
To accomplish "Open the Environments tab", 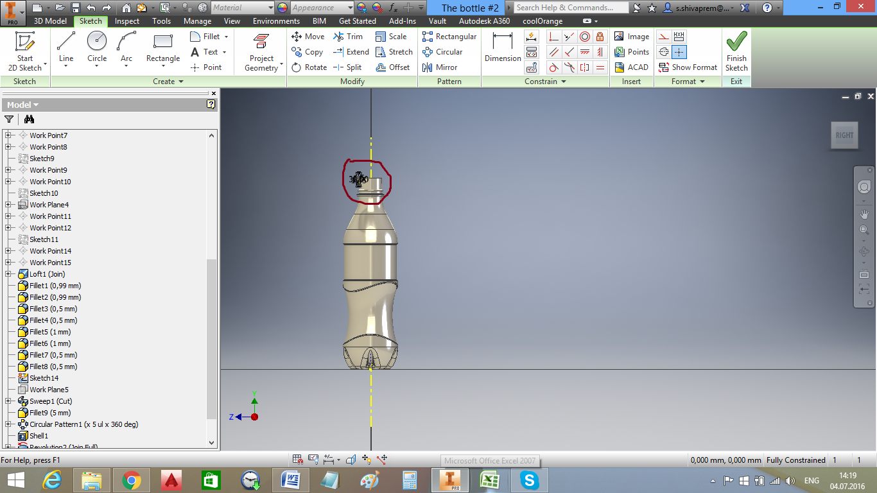I will (x=276, y=21).
